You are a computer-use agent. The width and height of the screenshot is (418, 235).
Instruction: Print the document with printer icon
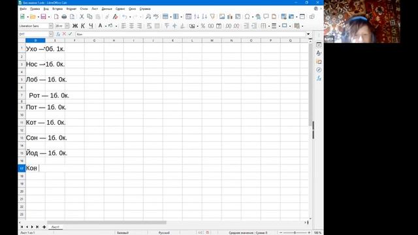(x=64, y=17)
